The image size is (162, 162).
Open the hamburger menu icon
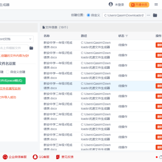[156, 4]
